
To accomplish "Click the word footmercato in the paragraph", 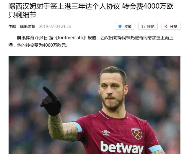I will (71, 38).
